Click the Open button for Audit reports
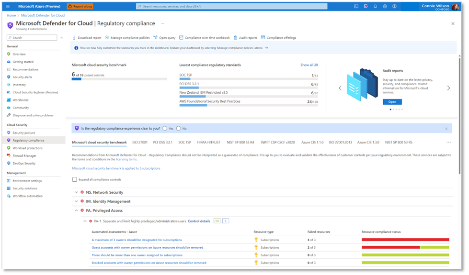The width and height of the screenshot is (469, 275). (x=392, y=102)
